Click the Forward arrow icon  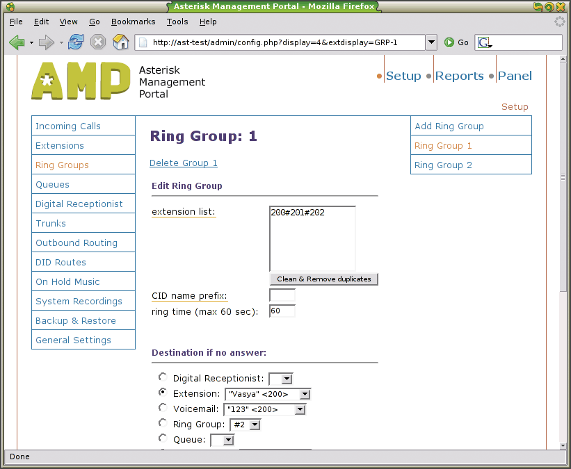[x=46, y=42]
